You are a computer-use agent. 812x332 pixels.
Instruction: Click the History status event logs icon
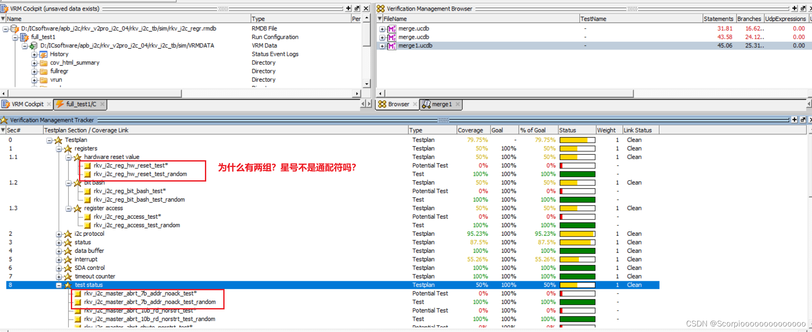pyautogui.click(x=43, y=54)
